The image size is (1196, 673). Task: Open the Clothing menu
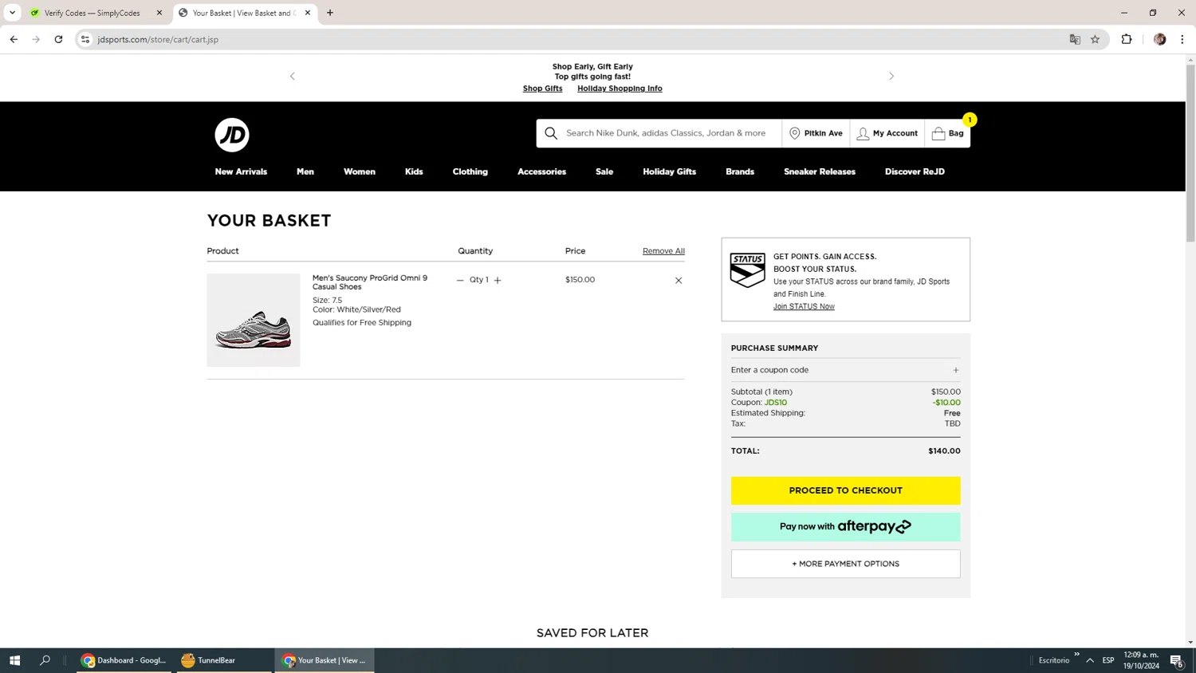point(470,171)
